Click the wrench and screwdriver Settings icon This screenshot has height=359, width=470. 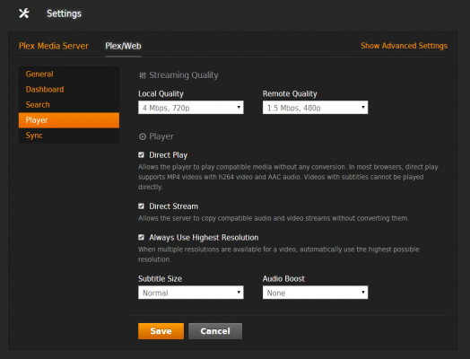[x=24, y=13]
